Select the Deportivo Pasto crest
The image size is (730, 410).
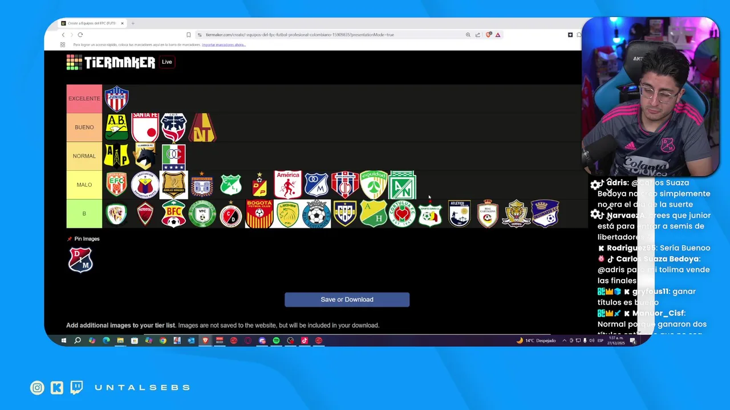(145, 184)
